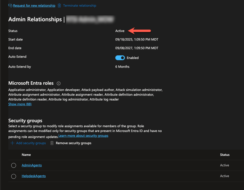
Task: Click the Remove security groups label
Action: point(73,143)
